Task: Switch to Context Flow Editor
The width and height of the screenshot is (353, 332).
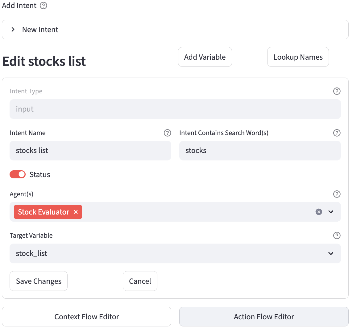Action: coord(86,317)
